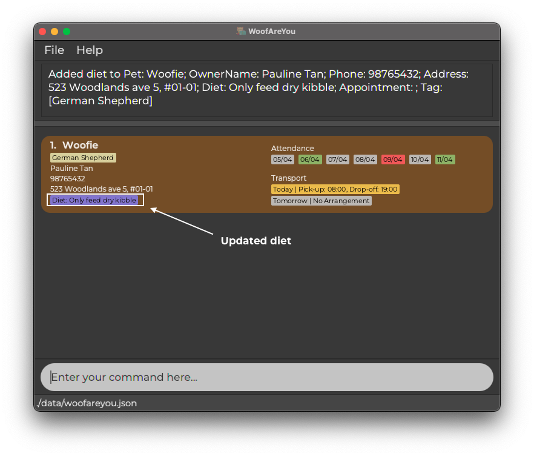The image size is (534, 456).
Task: Toggle the red 09/04 attendance chip
Action: click(392, 159)
